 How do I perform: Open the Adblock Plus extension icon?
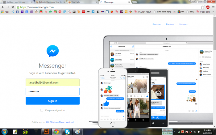208,7
